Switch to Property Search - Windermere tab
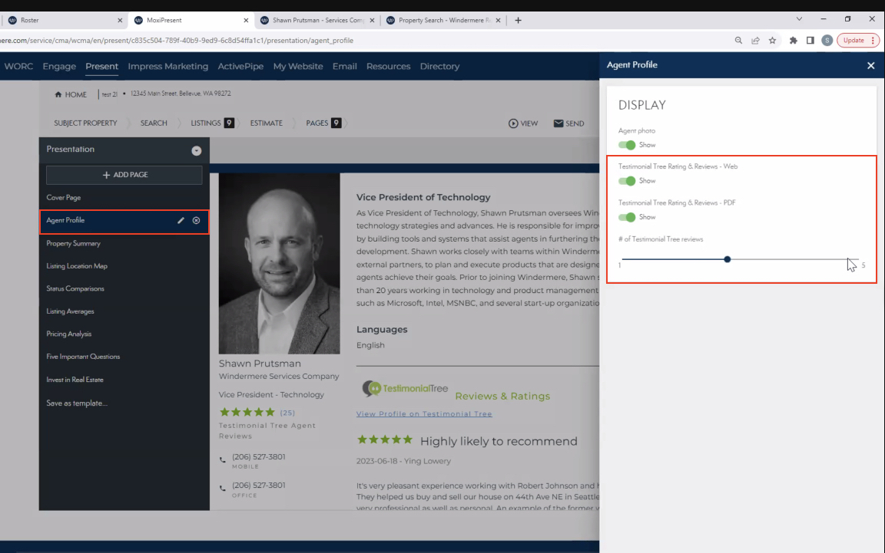This screenshot has width=885, height=553. [x=444, y=20]
